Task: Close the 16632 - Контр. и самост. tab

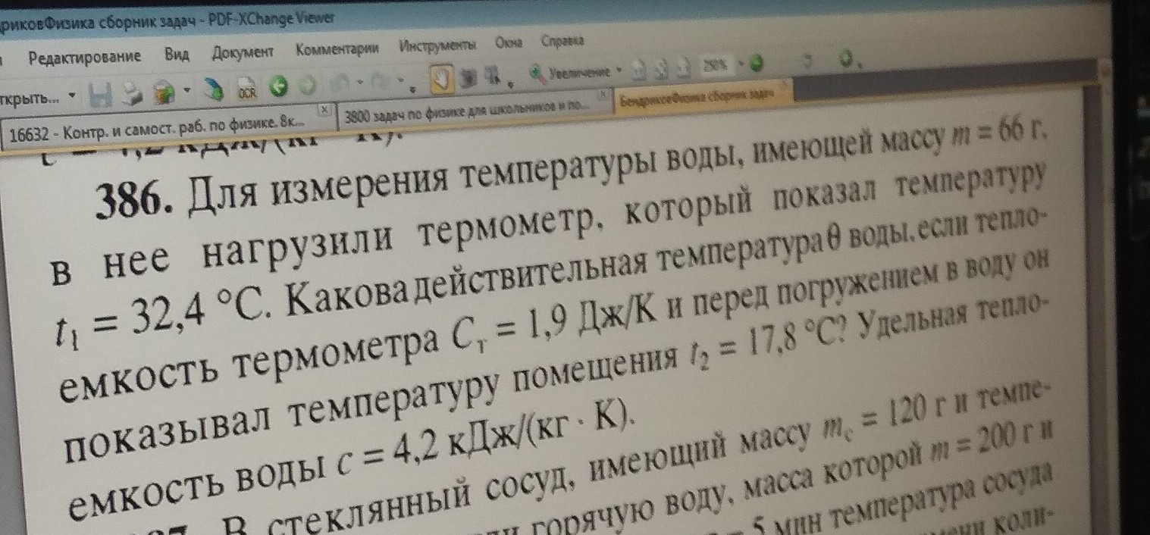Action: 324,110
